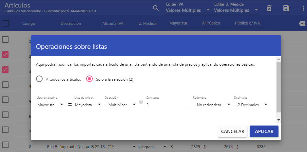Click the Aplicar button
The height and width of the screenshot is (152, 307).
[x=264, y=131]
